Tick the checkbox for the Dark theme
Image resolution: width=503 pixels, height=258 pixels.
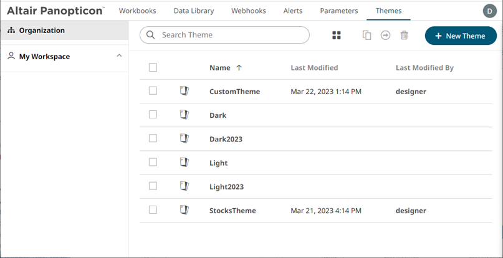[x=153, y=115]
